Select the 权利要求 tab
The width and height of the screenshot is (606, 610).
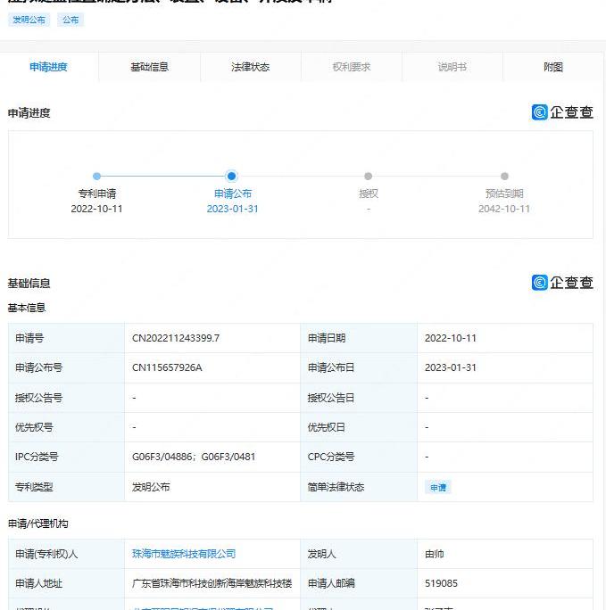point(352,67)
